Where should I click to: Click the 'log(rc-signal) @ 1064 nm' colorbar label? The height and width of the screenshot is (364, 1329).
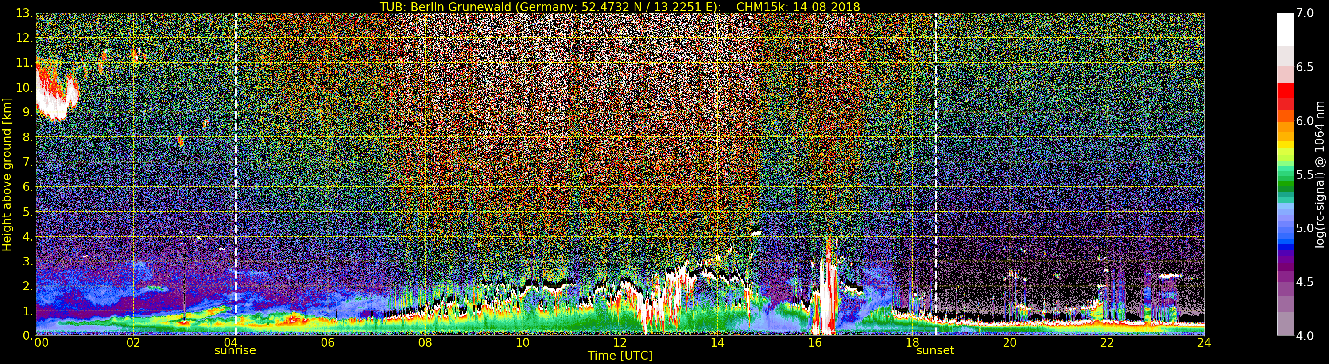[1319, 174]
